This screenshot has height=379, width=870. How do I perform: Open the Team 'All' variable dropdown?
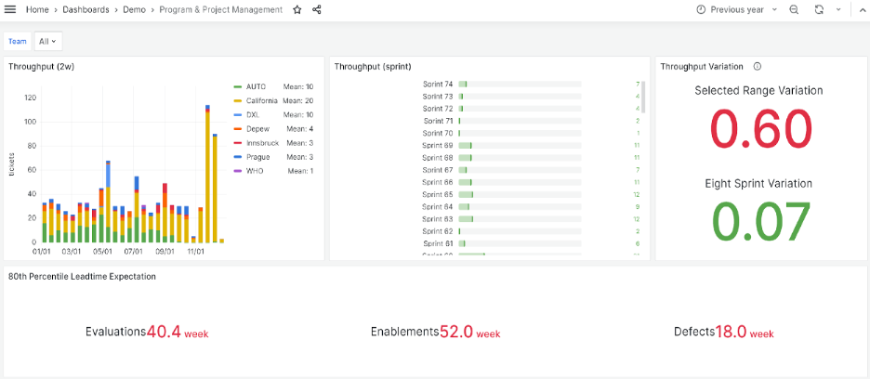point(47,41)
